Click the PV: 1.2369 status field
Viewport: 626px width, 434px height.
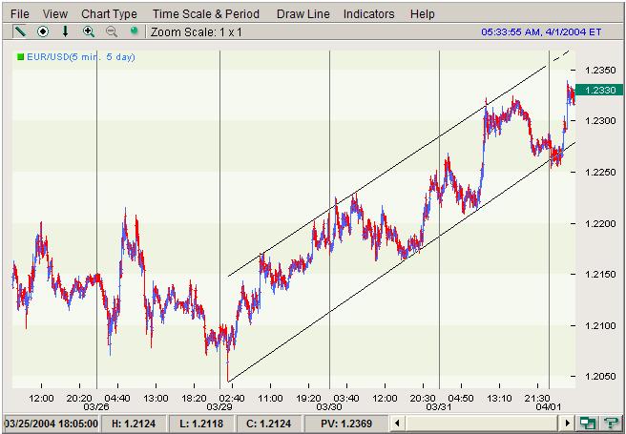pos(346,424)
